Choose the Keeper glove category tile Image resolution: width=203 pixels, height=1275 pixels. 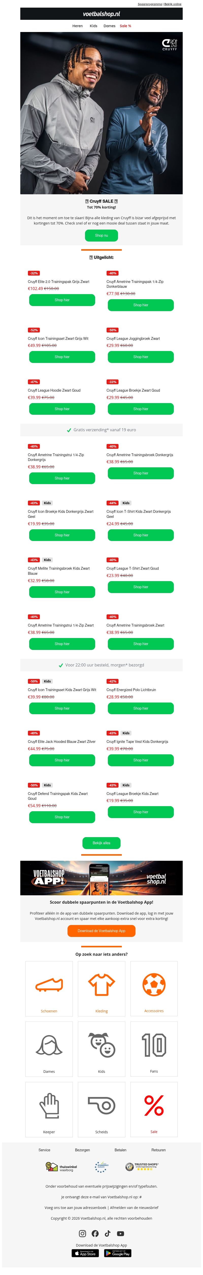click(x=49, y=1109)
